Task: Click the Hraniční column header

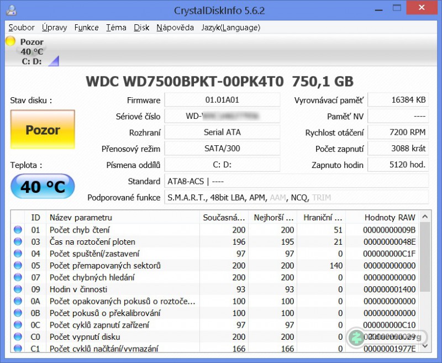Action: coord(322,217)
